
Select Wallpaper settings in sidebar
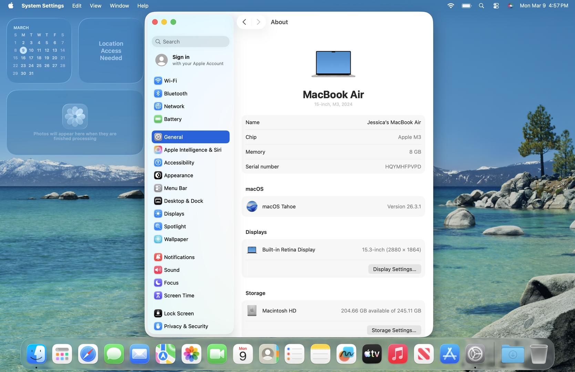176,239
